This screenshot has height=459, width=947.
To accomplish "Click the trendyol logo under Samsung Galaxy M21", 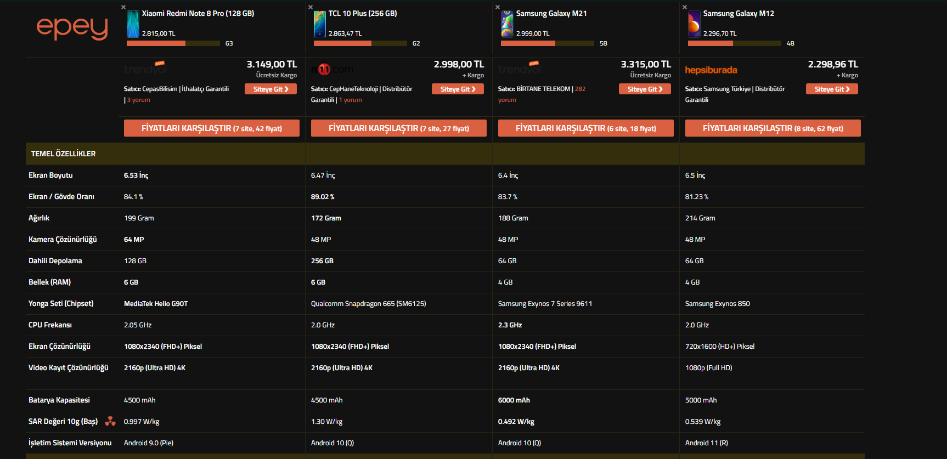I will coord(520,68).
